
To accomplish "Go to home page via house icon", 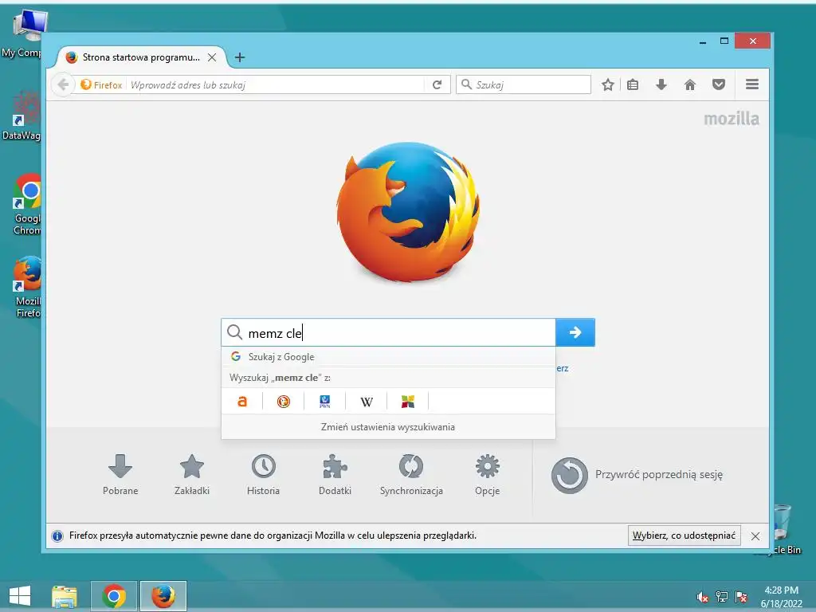I will tap(689, 84).
